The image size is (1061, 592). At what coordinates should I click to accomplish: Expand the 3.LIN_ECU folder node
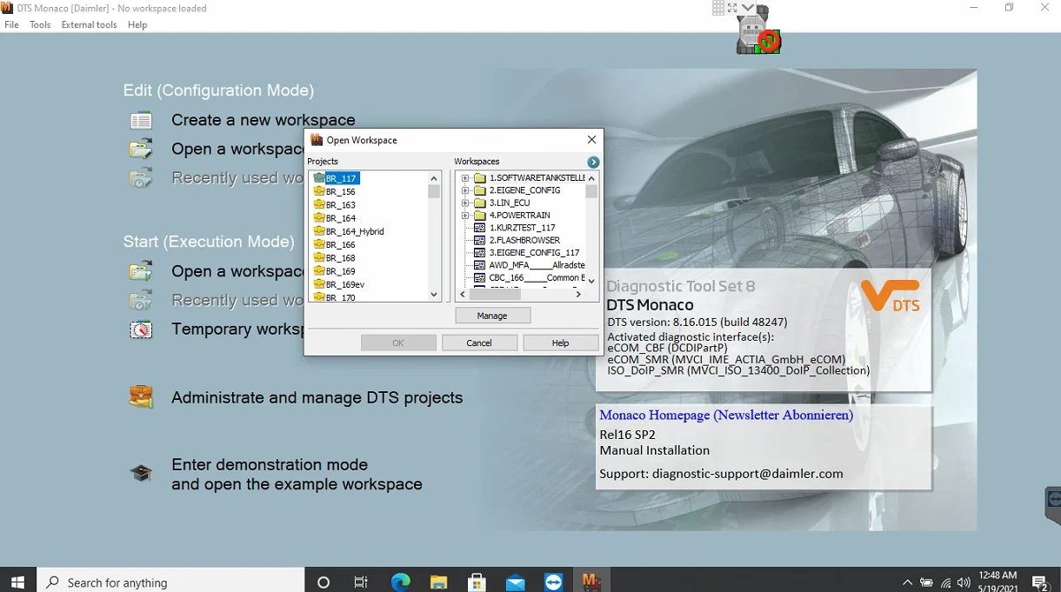click(x=465, y=203)
